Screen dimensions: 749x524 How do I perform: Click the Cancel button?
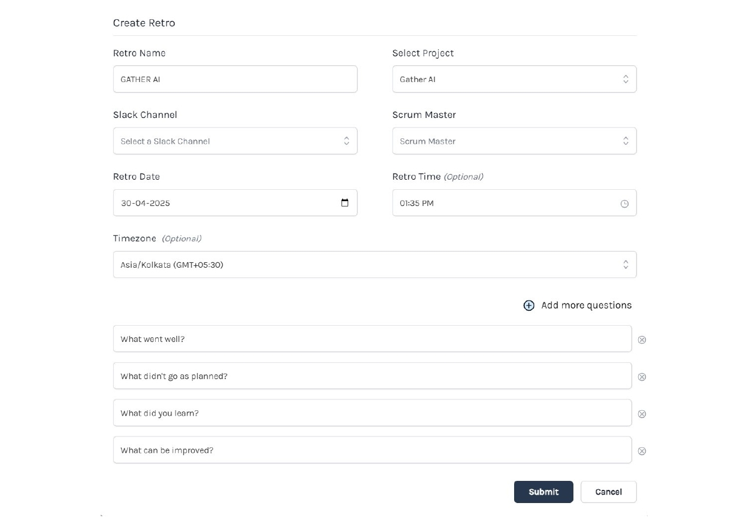pos(608,492)
